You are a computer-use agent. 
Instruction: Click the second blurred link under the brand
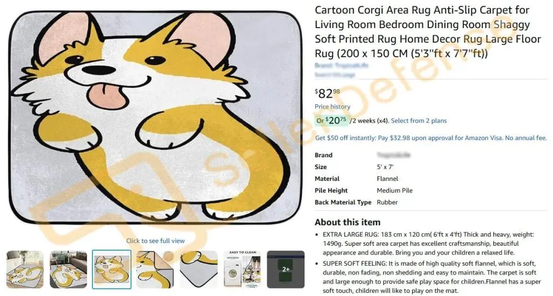(x=335, y=75)
